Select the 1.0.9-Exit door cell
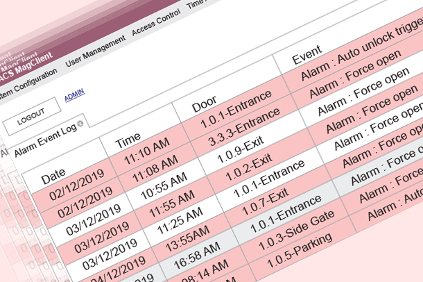The image size is (423, 282). 241,149
